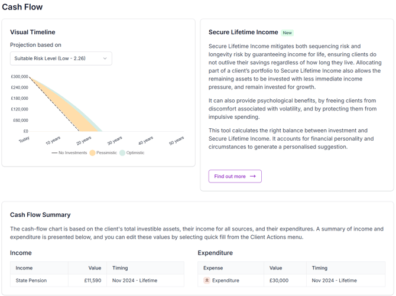Click the Today label on chart axis
This screenshot has height=296, width=396.
24,140
